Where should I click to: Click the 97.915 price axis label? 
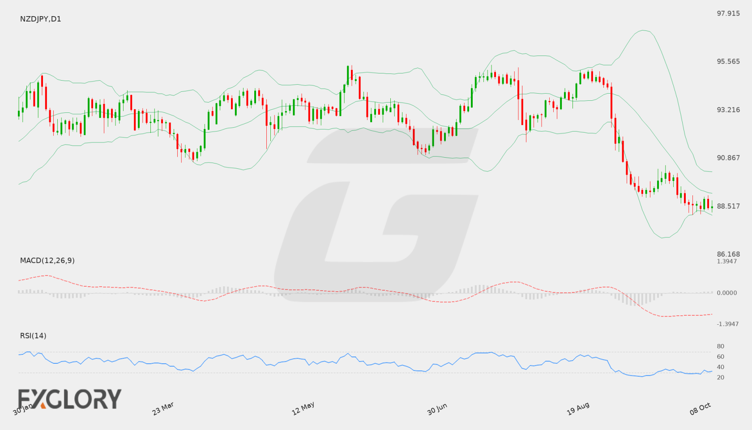click(x=728, y=13)
